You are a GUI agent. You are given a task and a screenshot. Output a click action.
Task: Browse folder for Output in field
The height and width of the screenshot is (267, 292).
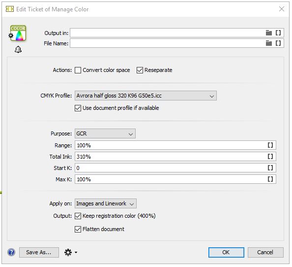point(268,33)
